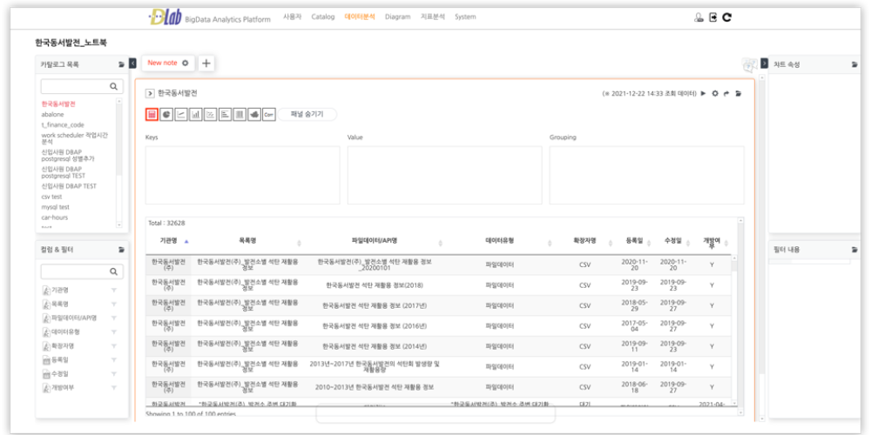This screenshot has width=871, height=435.
Task: Select the table view chart icon
Action: pos(151,114)
